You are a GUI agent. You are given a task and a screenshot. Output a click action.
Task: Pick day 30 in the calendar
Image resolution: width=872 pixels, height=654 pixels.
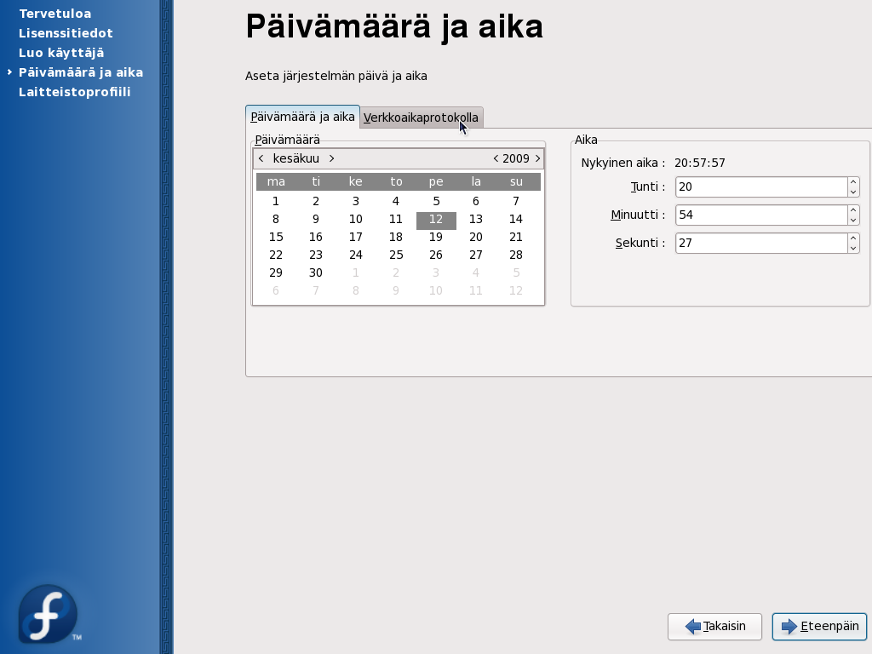(316, 273)
